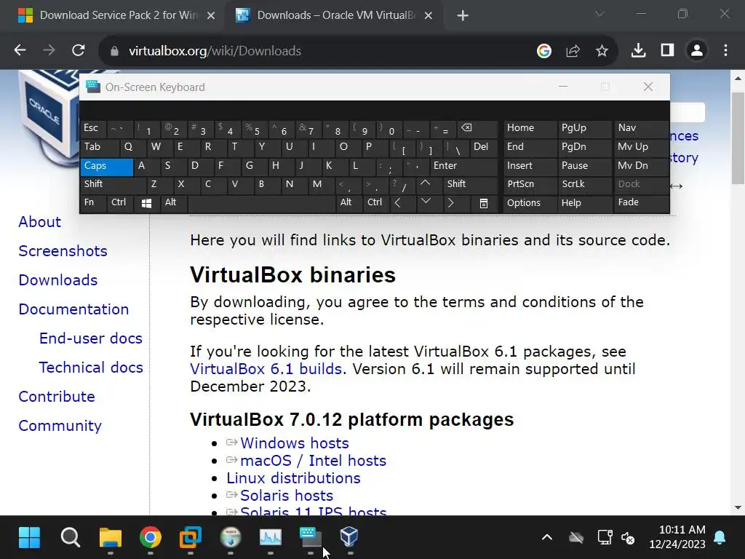Viewport: 745px width, 559px height.
Task: Toggle the Fn key on keyboard
Action: (x=94, y=203)
